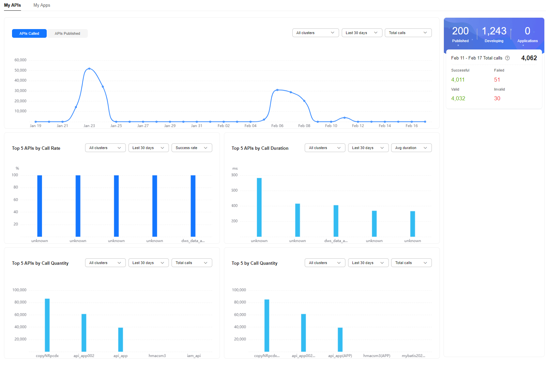This screenshot has width=549, height=365.
Task: Open the Success rate metric dropdown
Action: (192, 148)
